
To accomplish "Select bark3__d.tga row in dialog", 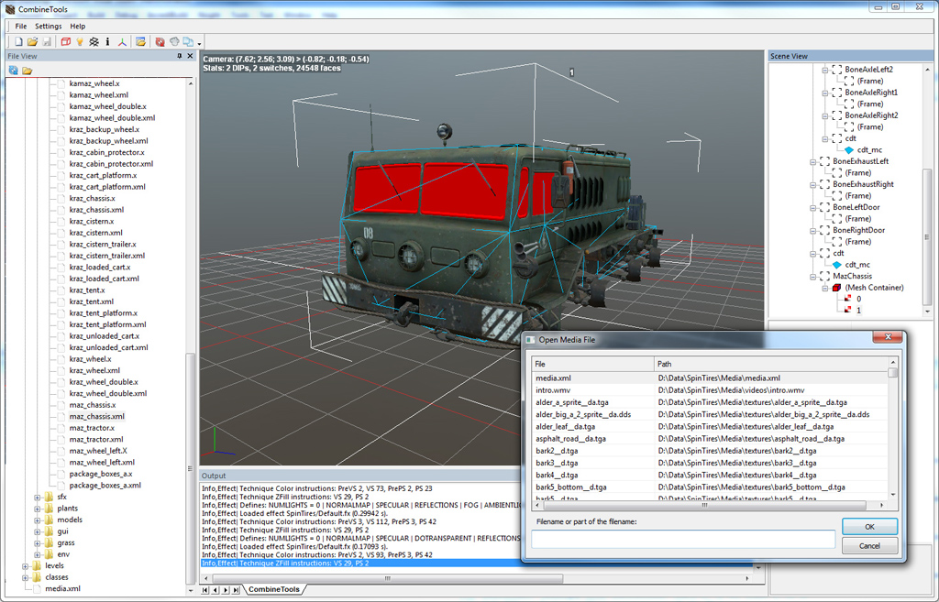I will point(710,463).
